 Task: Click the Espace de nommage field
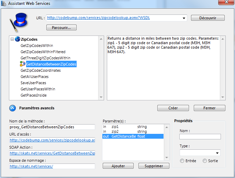[x=52, y=166]
